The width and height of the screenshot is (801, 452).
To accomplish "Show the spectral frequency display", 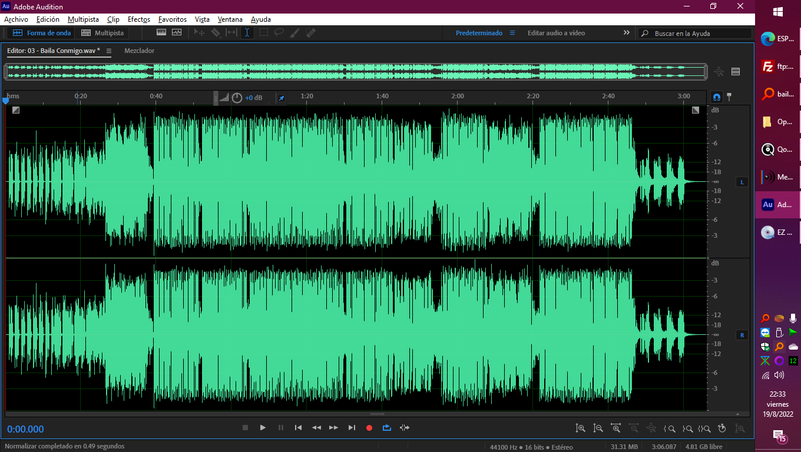I will 161,33.
